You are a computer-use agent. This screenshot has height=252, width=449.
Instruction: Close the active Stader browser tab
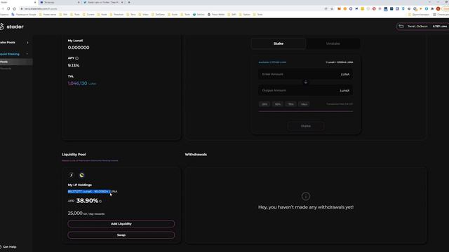(x=35, y=2)
